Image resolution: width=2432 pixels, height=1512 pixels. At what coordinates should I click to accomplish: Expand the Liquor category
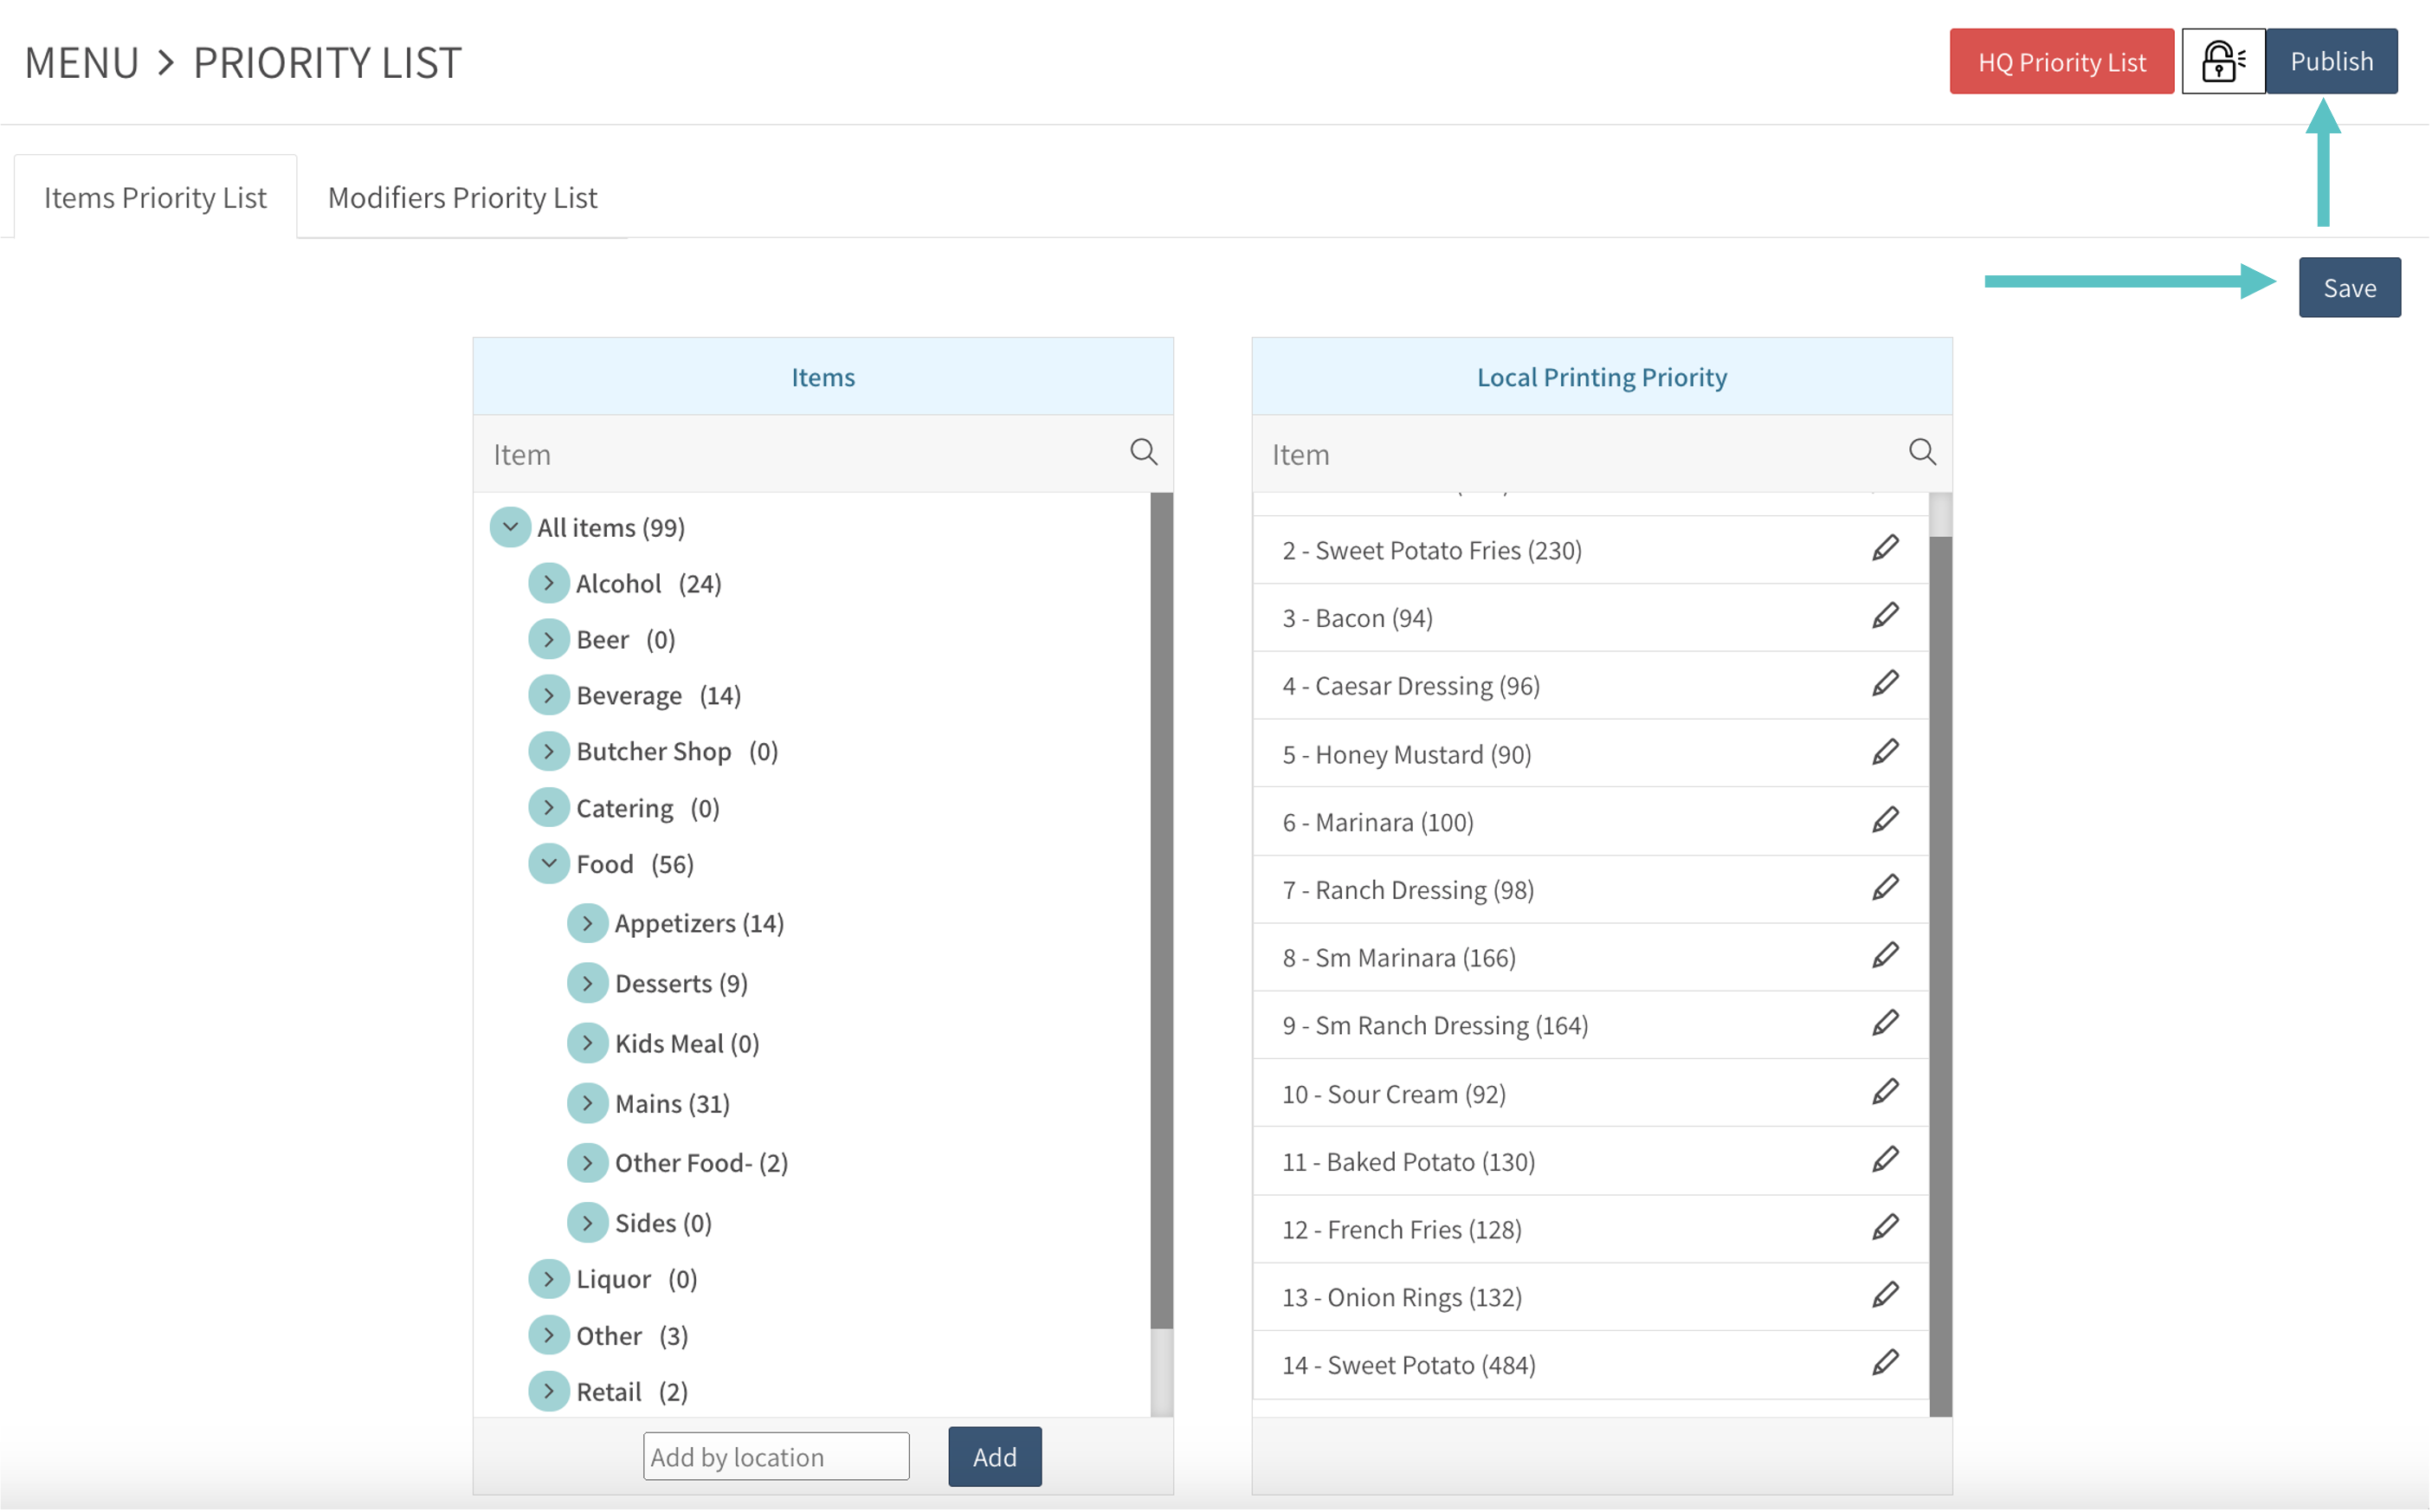pos(549,1279)
